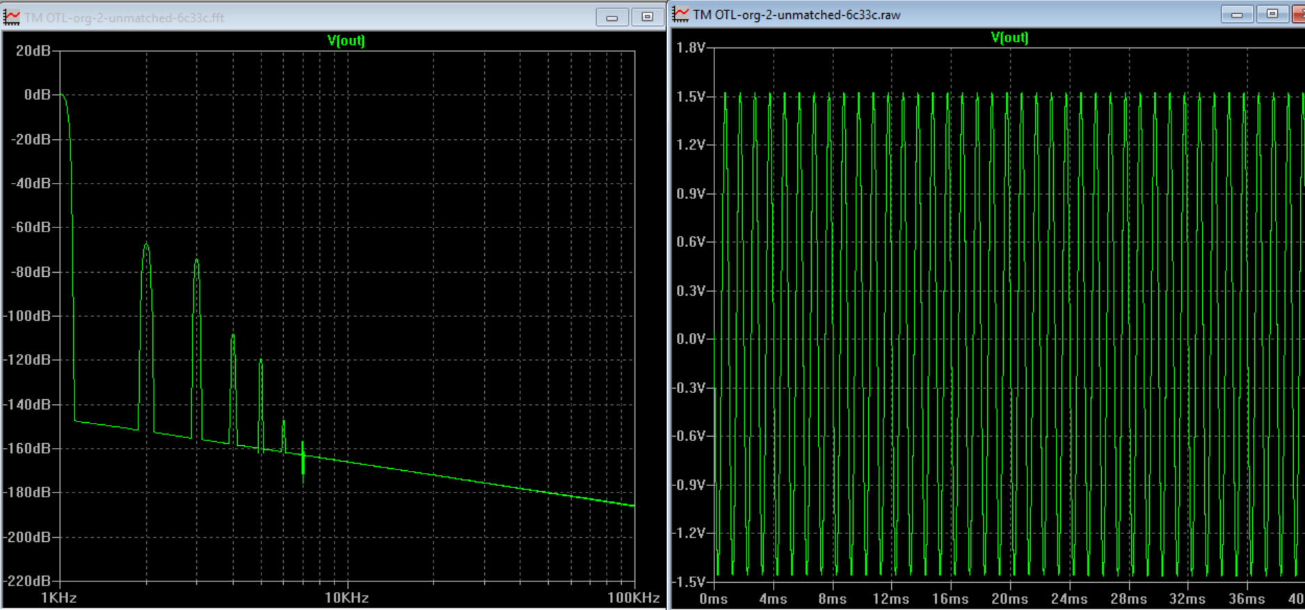The height and width of the screenshot is (610, 1305).
Task: Minimize the .fft plot window
Action: pyautogui.click(x=612, y=17)
